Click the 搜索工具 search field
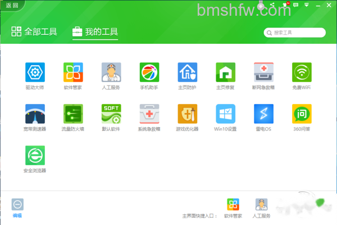The image size is (337, 225). pos(294,33)
